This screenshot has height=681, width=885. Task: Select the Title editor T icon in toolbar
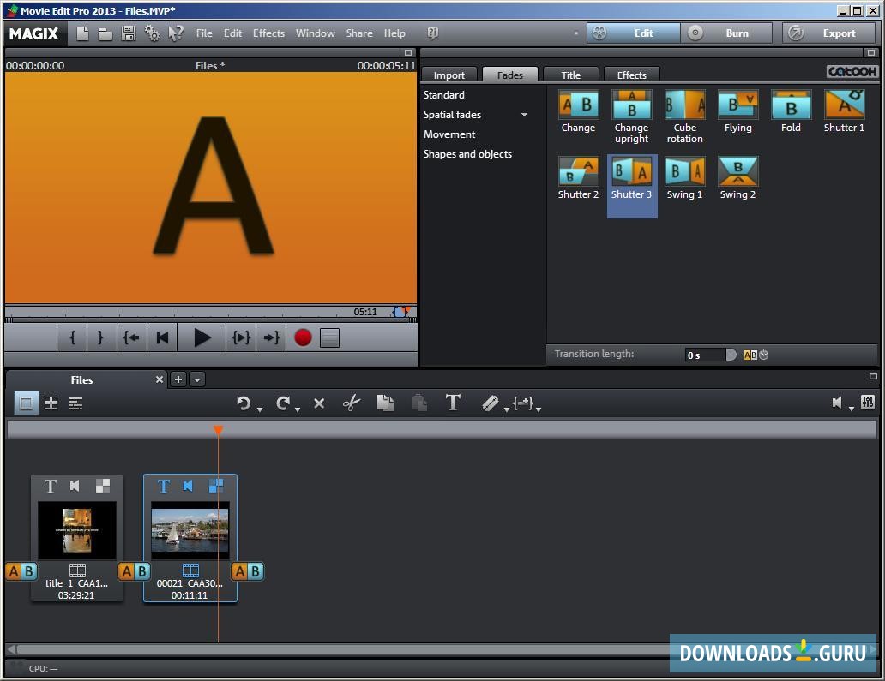(453, 403)
